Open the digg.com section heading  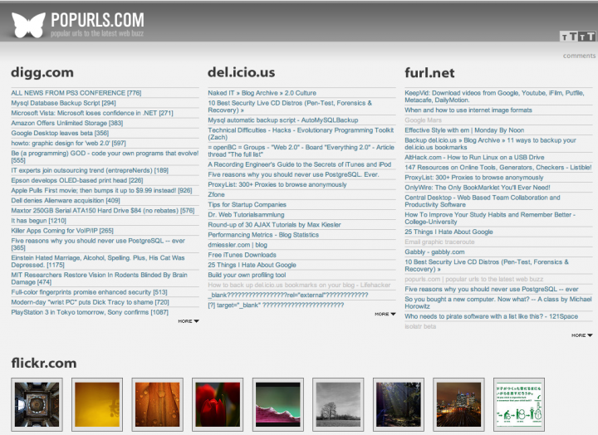[42, 72]
